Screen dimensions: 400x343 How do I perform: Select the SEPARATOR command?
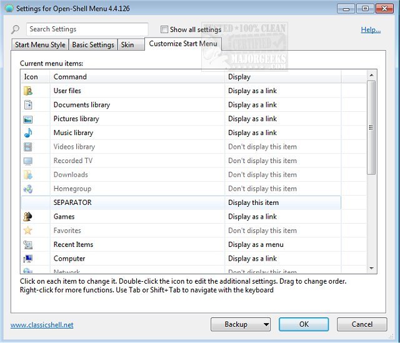coord(72,203)
